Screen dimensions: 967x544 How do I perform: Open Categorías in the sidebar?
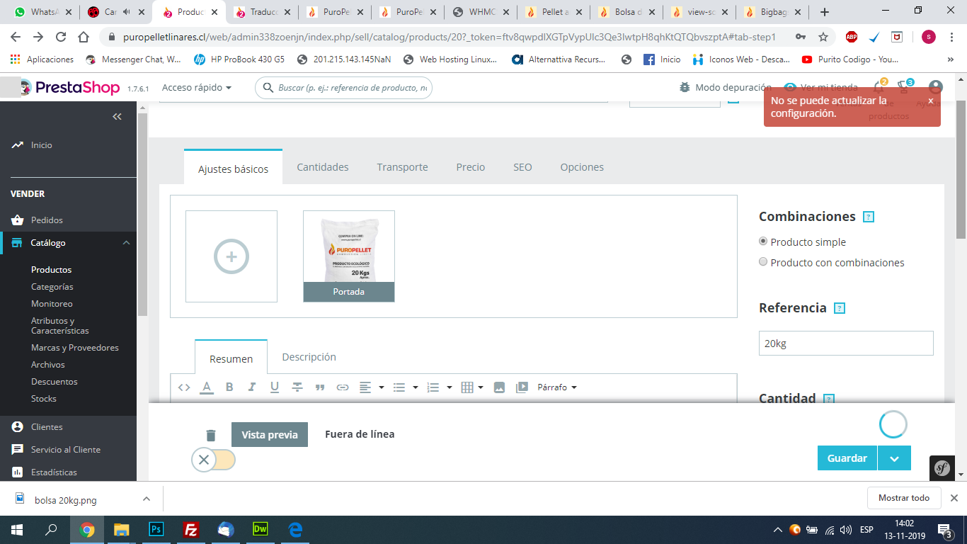[52, 287]
